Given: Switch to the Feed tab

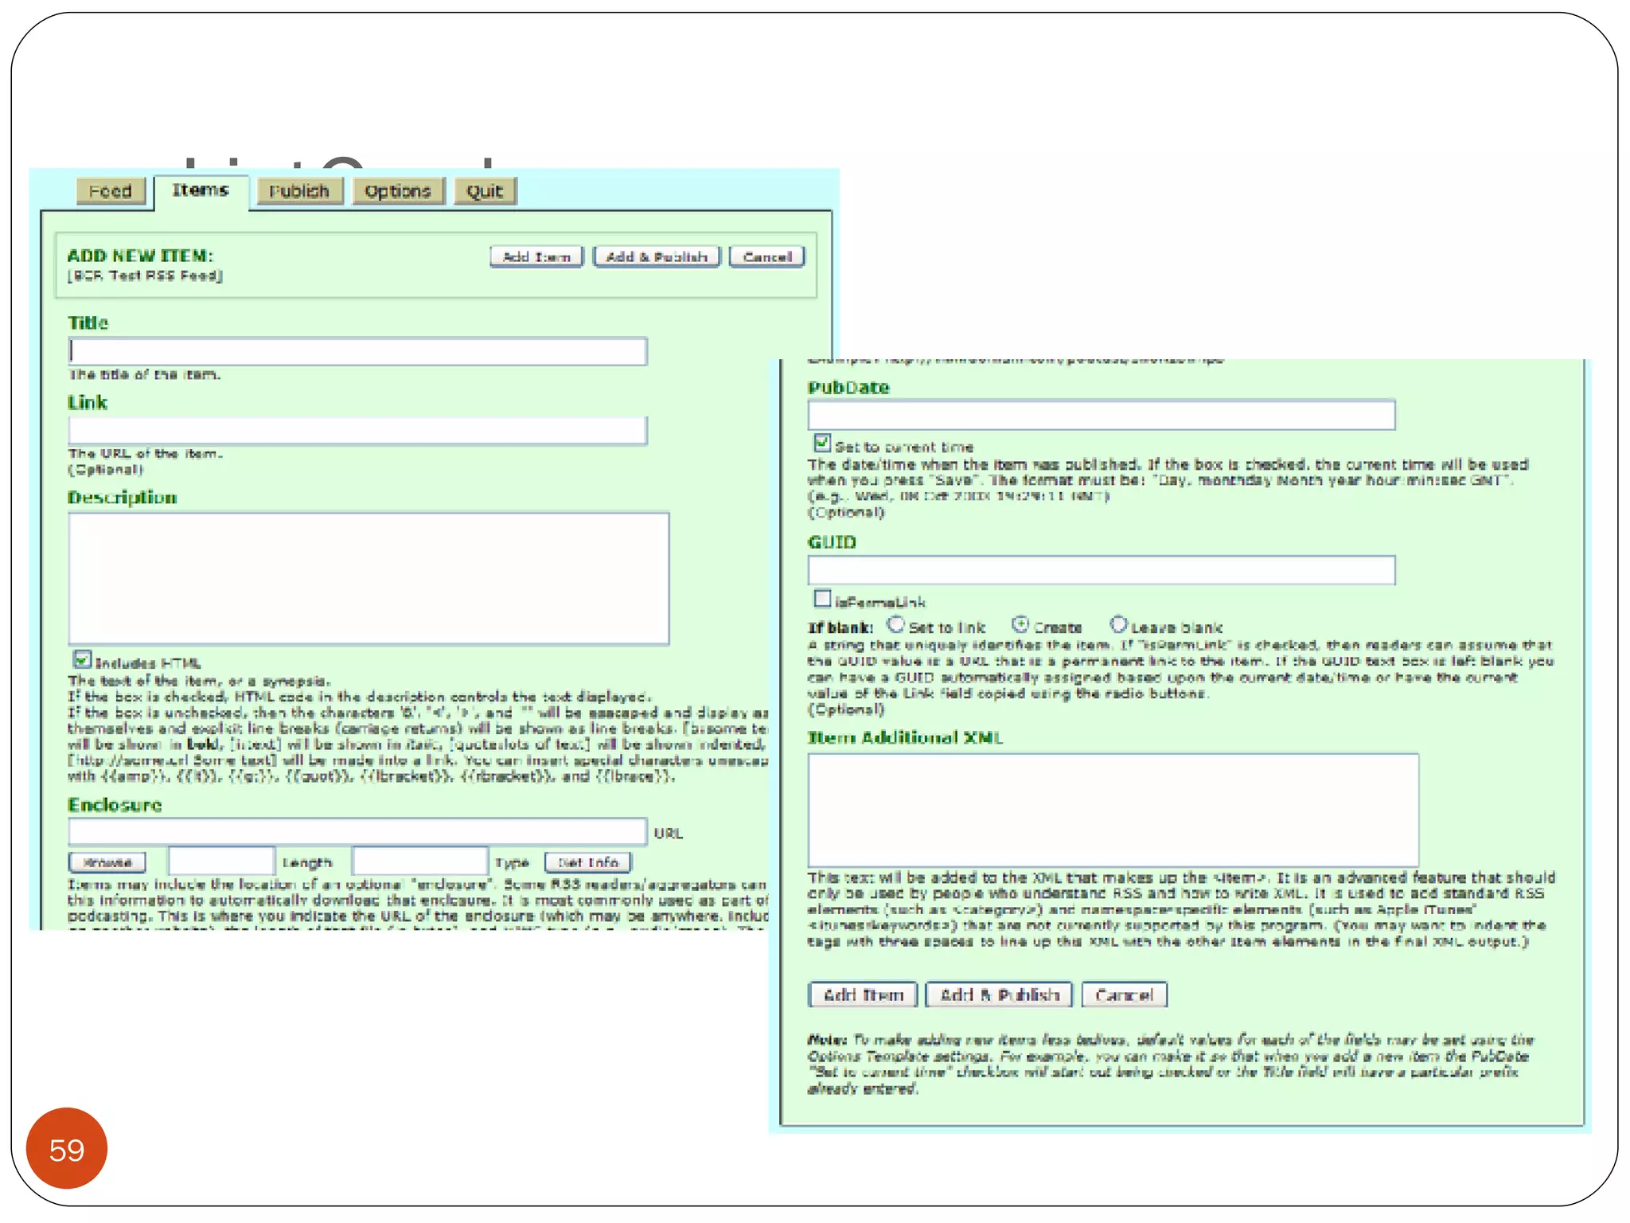Looking at the screenshot, I should point(110,191).
